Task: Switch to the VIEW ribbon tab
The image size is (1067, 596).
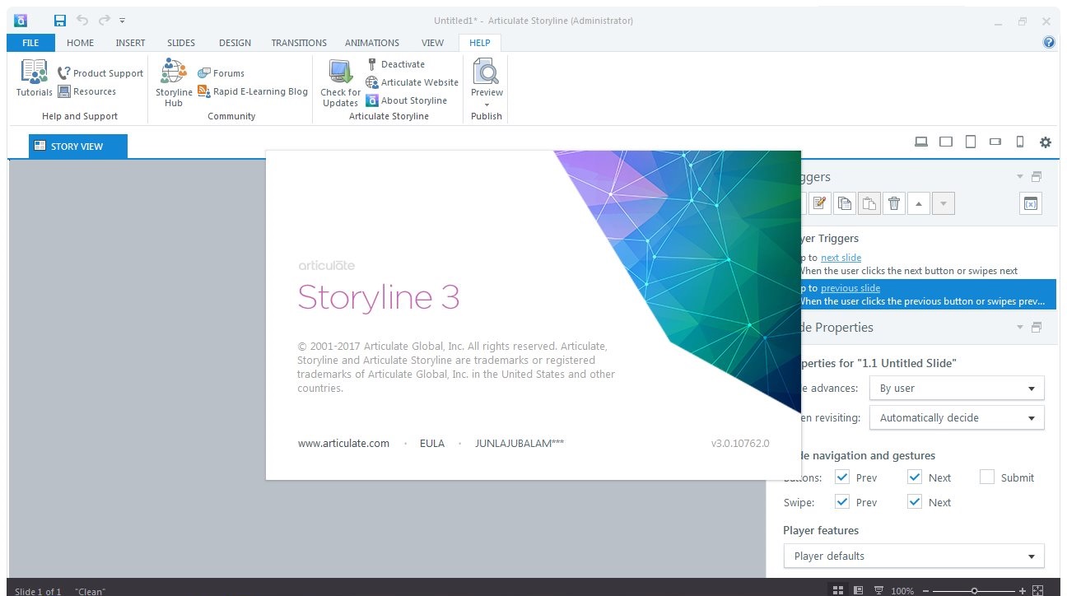Action: pos(432,43)
